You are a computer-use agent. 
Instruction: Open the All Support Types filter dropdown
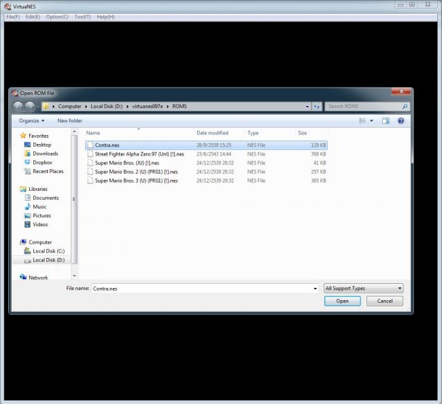364,289
